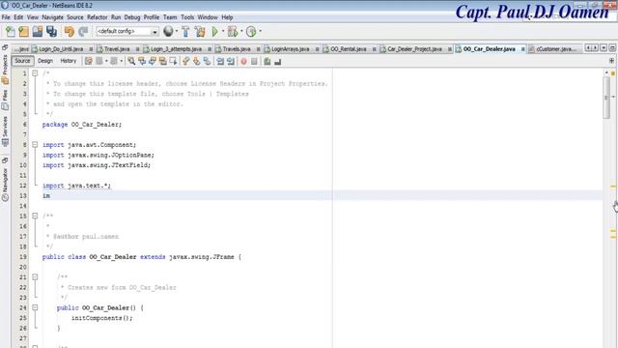Click the Last Edit editor icon

[x=89, y=61]
